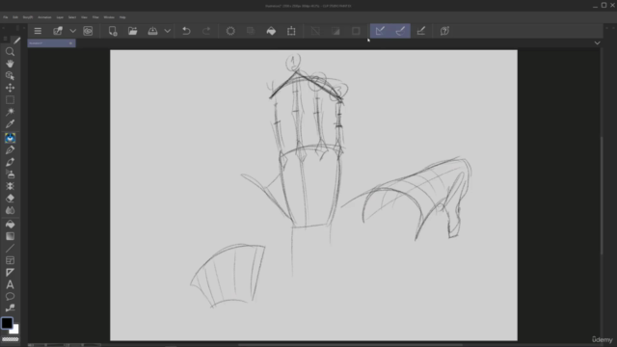Open the tool palette menu icon

coord(5,39)
